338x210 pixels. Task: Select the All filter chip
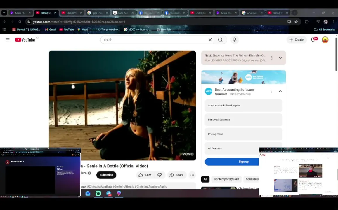tap(205, 179)
